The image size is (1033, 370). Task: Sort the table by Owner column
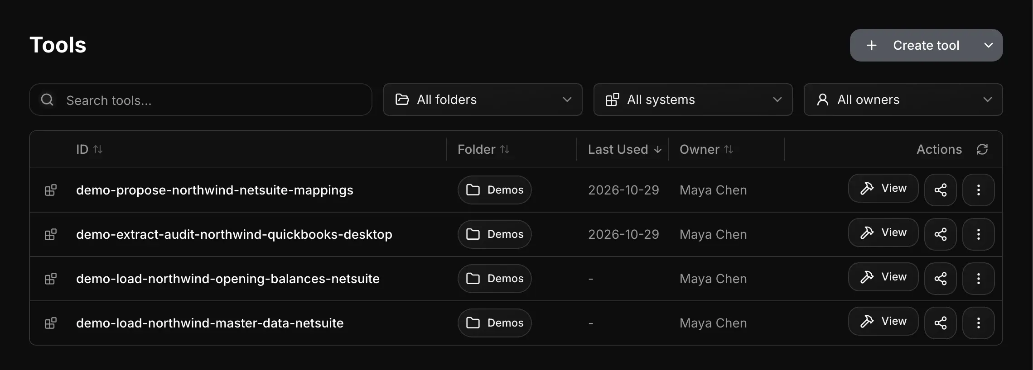point(706,149)
